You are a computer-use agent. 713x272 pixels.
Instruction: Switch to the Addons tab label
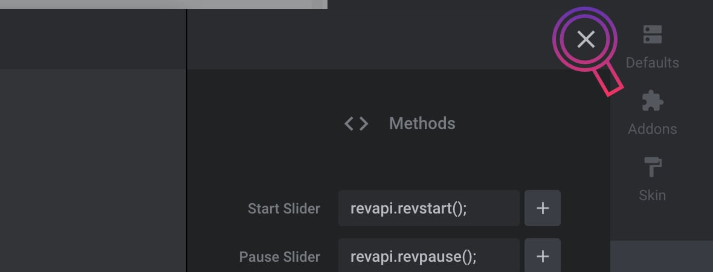click(x=652, y=129)
